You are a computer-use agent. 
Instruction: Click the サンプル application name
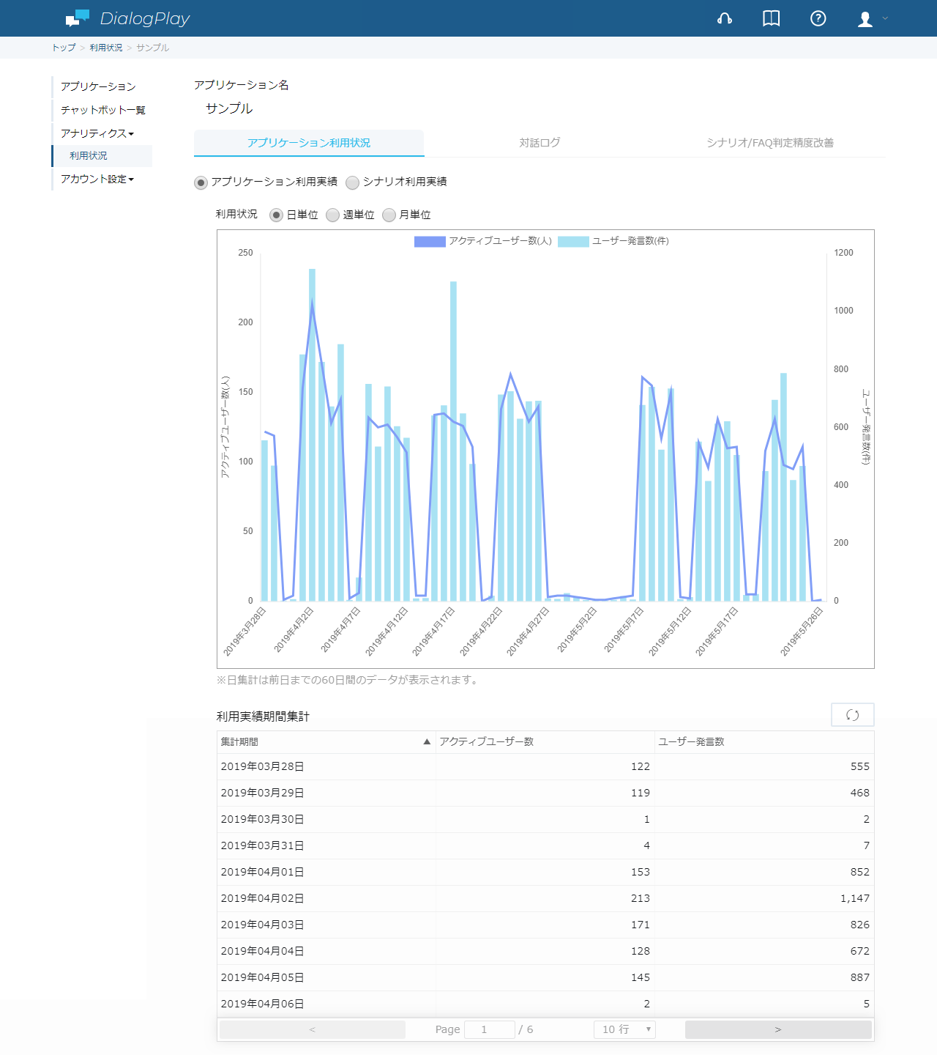point(229,108)
